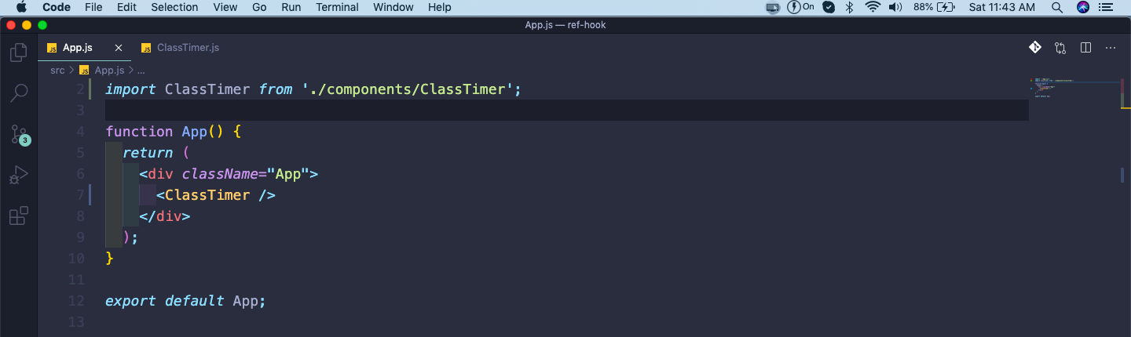Click the Wi-Fi icon in menu bar
Image resolution: width=1131 pixels, height=337 pixels.
tap(873, 7)
